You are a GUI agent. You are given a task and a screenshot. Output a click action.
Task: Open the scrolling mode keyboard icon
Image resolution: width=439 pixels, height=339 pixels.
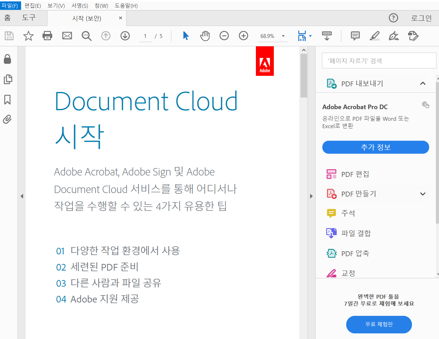pos(327,36)
